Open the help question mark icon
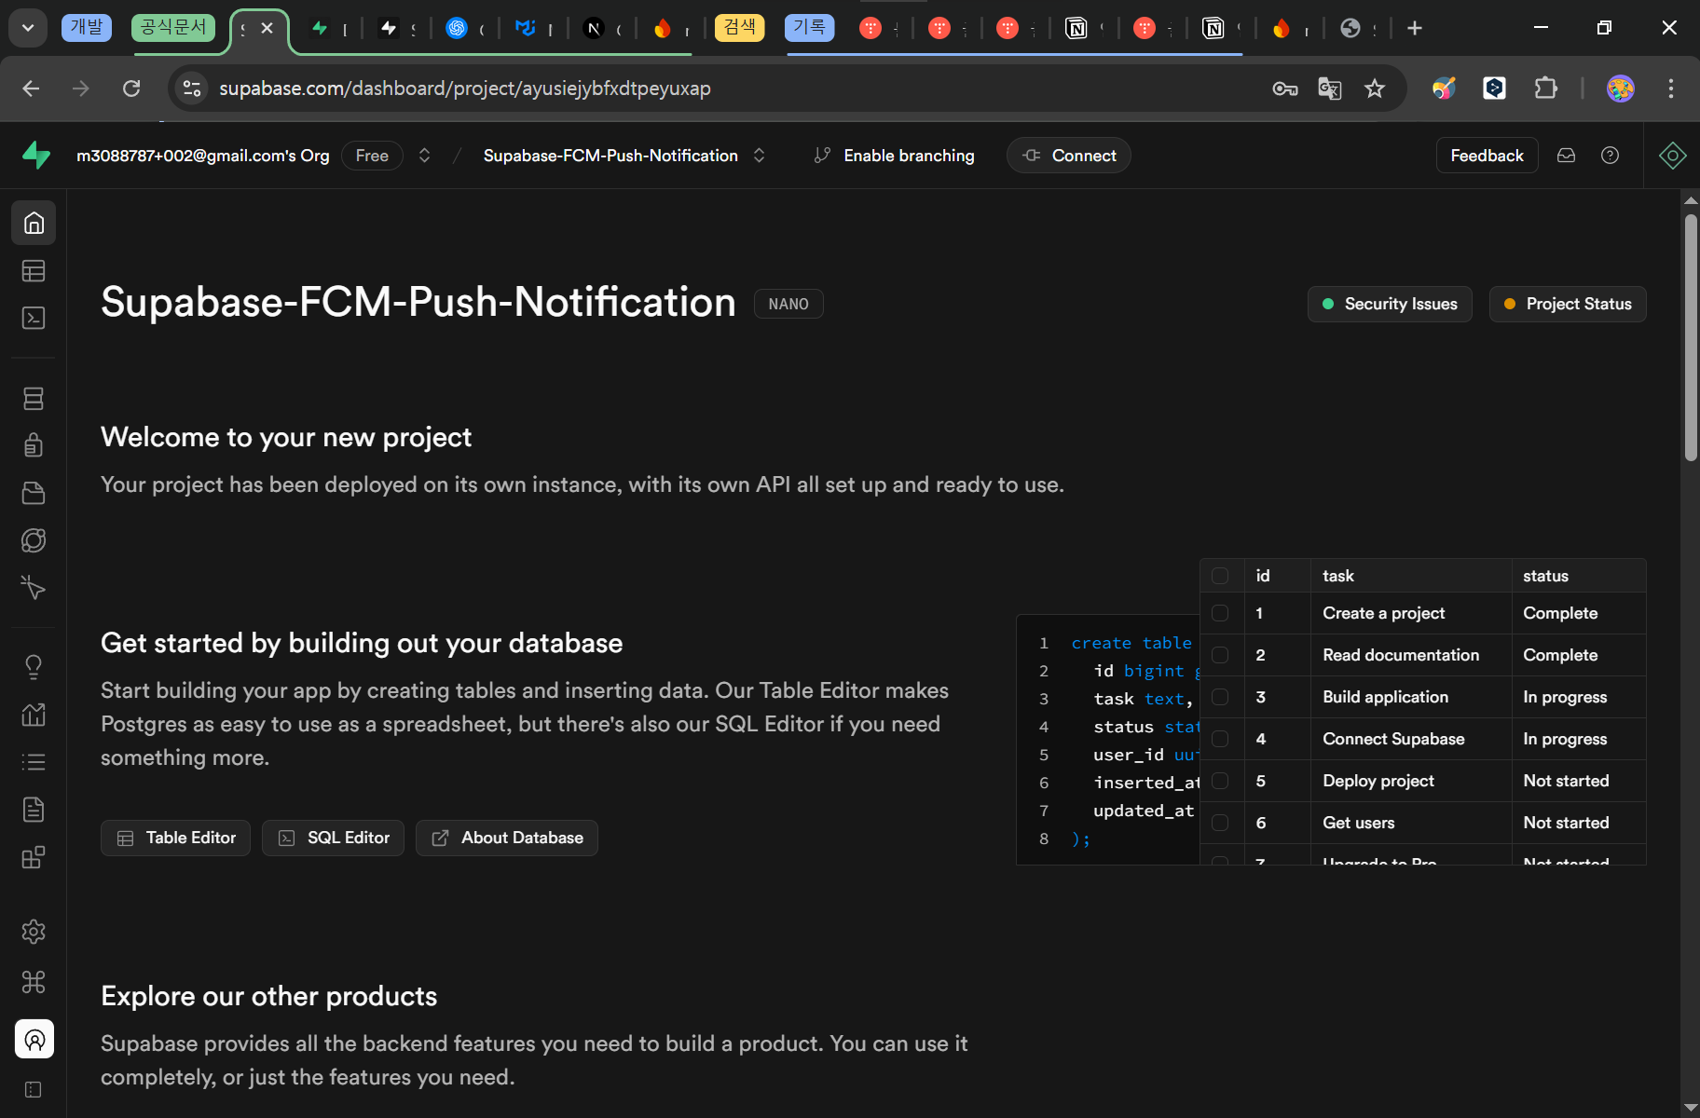 [x=1610, y=156]
